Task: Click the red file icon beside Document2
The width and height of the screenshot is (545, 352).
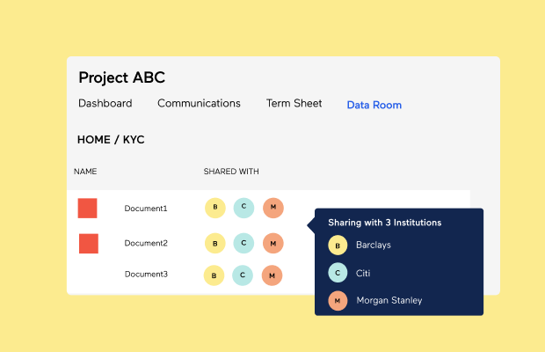Action: tap(89, 244)
